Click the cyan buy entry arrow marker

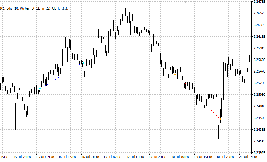[40, 88]
